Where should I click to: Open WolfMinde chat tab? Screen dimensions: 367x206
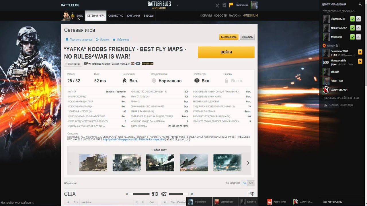pyautogui.click(x=199, y=202)
